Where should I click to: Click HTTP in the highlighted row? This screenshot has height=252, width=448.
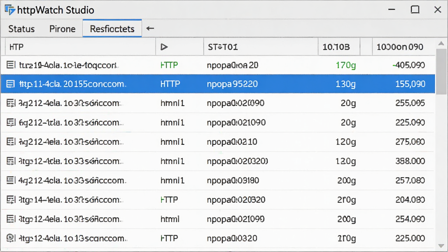(x=170, y=84)
